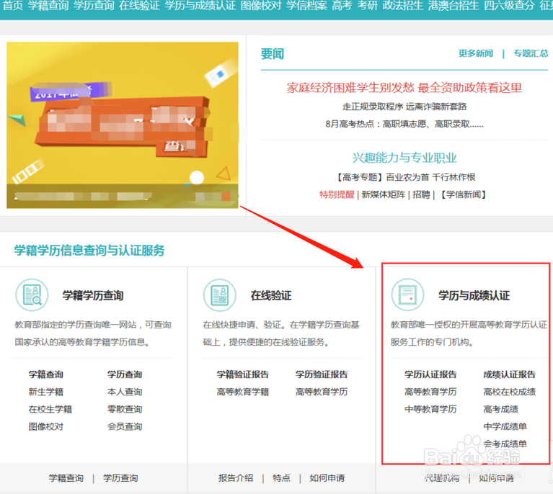Open 学信档案 in the top navigation
Viewport: 553px width, 494px height.
pyautogui.click(x=307, y=6)
